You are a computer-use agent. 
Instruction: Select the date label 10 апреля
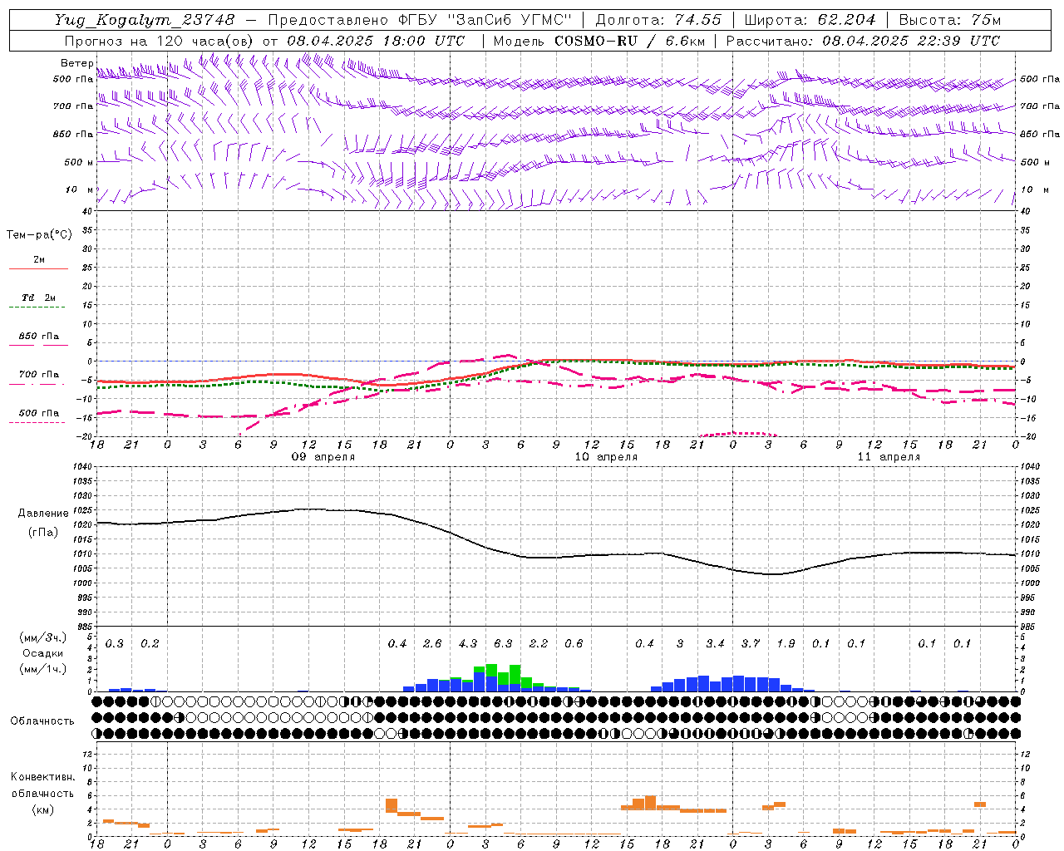607,457
